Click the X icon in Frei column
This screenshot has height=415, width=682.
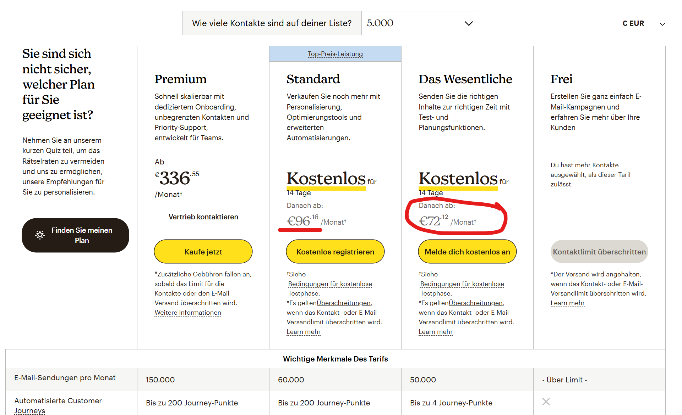coord(546,402)
